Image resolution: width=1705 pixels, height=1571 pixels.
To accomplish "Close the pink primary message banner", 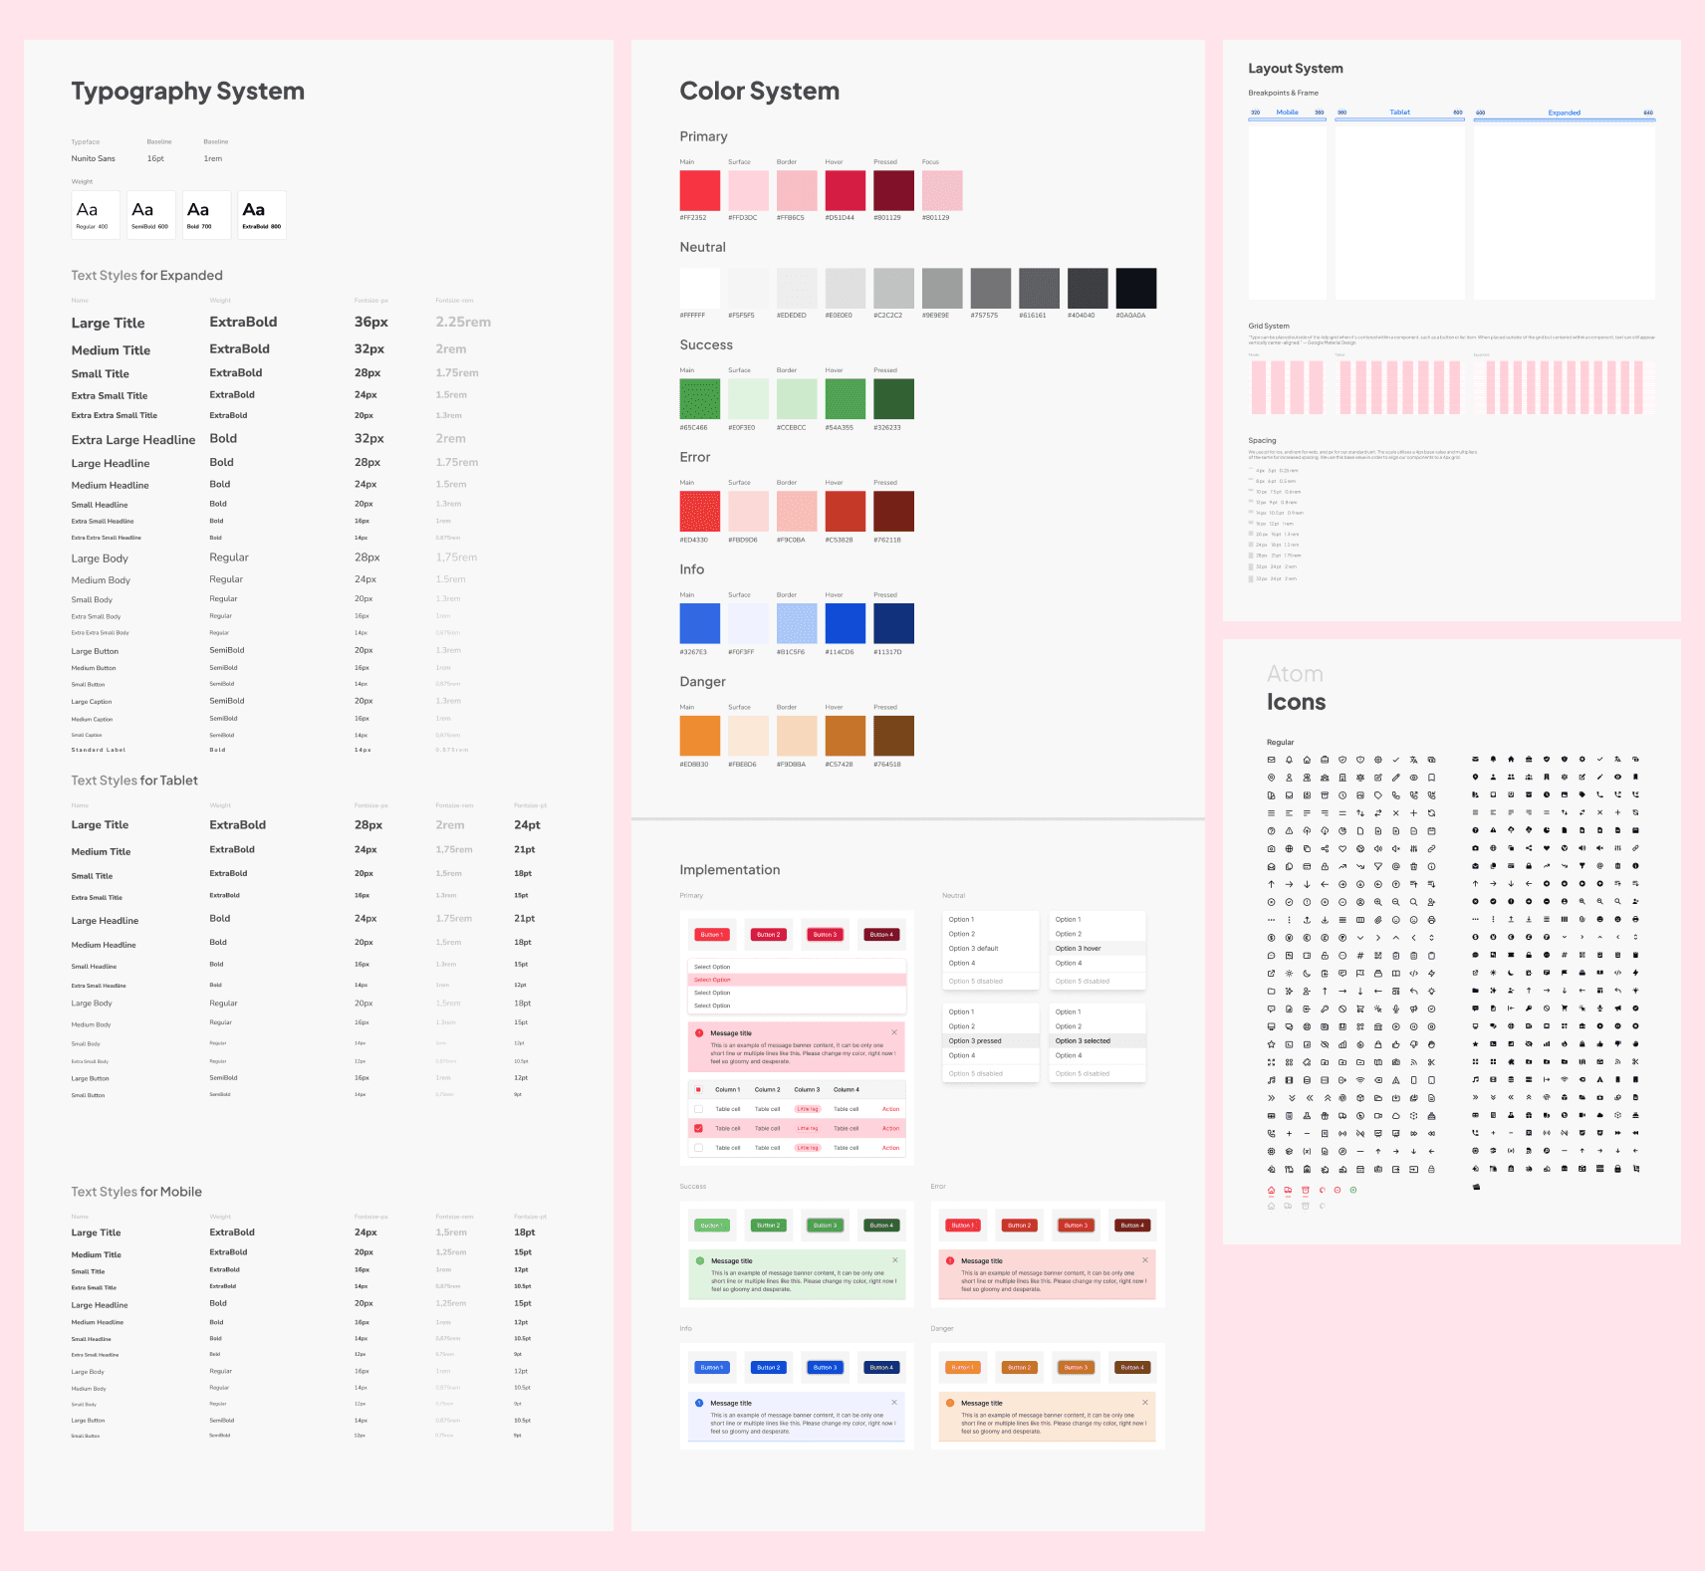I will pos(894,1032).
